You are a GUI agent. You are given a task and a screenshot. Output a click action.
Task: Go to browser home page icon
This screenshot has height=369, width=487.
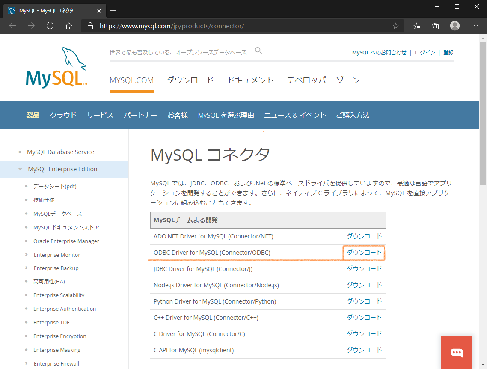(x=69, y=26)
